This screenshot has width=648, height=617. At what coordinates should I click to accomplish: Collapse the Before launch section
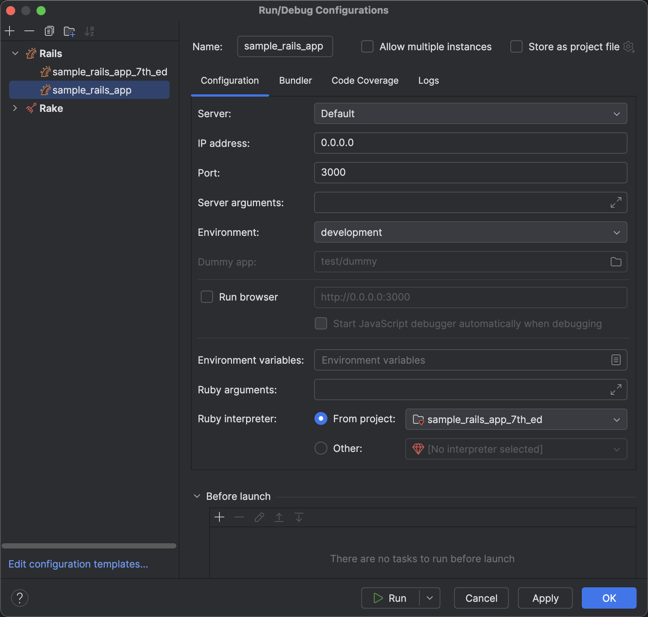[x=197, y=496]
